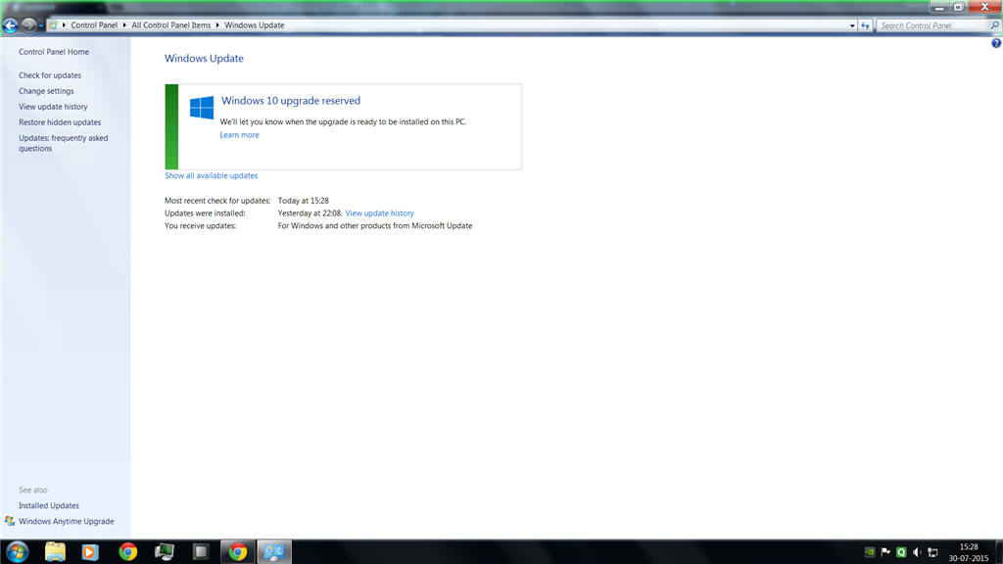Click the Windows 10 logo icon

tap(202, 108)
